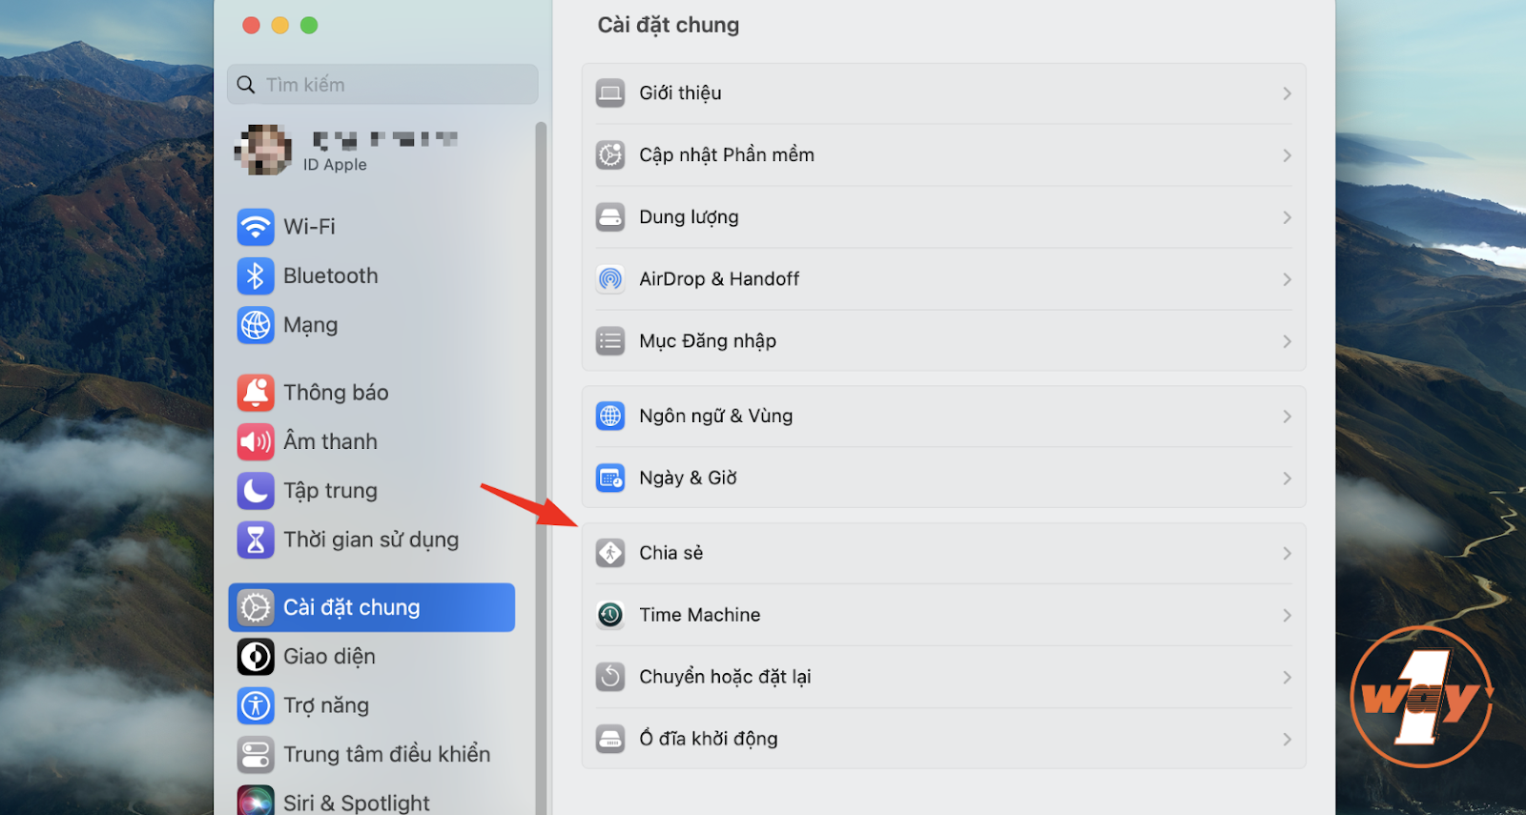Select Âm thanh sidebar label
This screenshot has width=1526, height=815.
point(330,441)
